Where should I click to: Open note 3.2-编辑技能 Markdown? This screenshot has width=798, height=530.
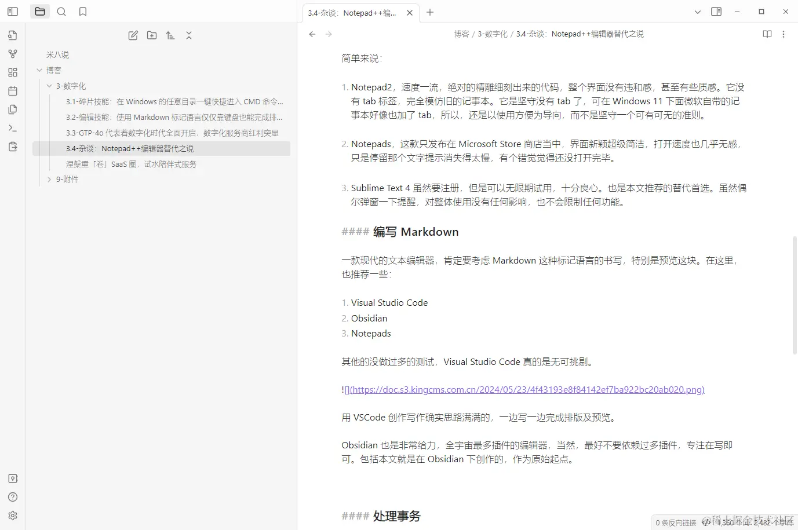[174, 117]
